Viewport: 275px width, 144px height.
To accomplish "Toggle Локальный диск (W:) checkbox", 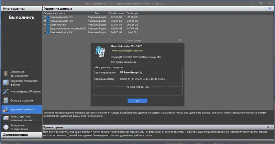I will click(x=48, y=32).
